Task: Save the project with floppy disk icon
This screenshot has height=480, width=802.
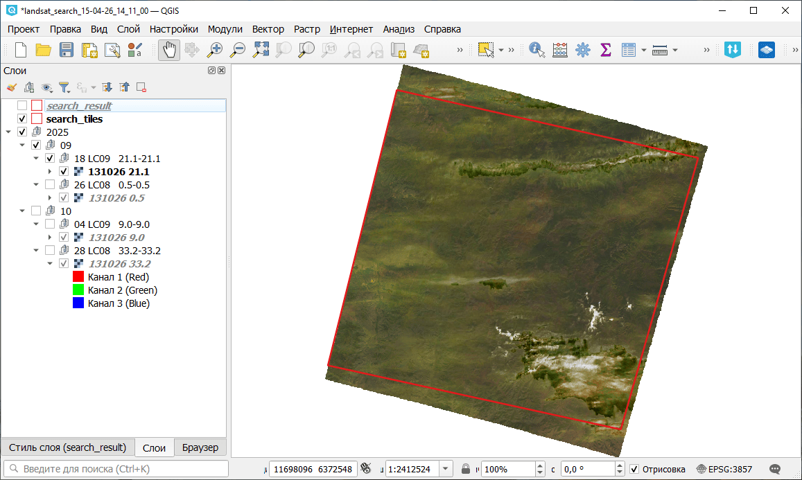Action: (x=67, y=50)
